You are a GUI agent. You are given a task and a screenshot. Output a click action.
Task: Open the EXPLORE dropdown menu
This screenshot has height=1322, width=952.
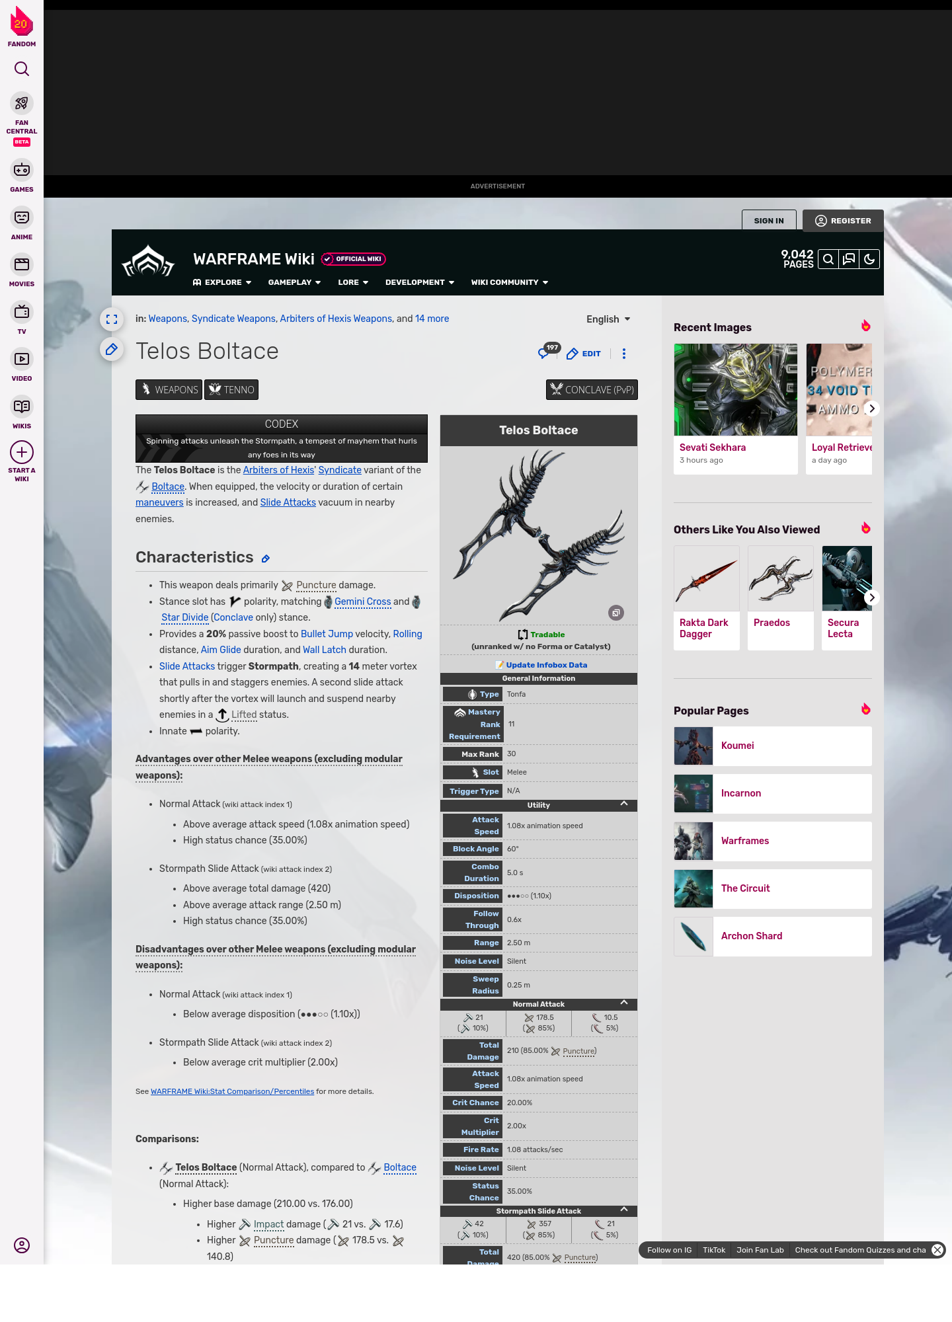click(222, 282)
